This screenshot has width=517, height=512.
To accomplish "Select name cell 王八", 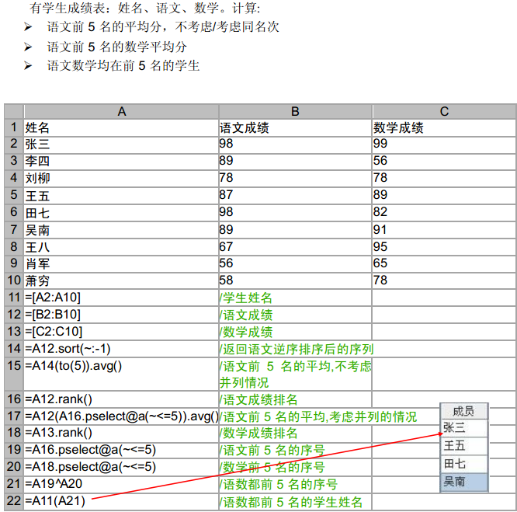I will point(121,247).
